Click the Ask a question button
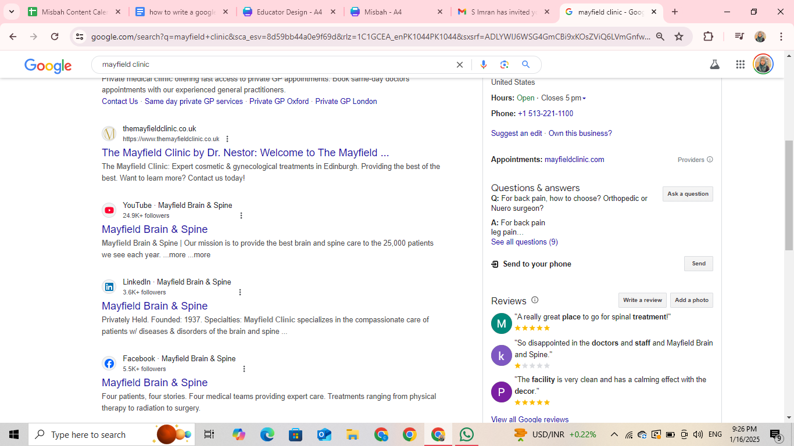Viewport: 794px width, 446px height. 688,194
